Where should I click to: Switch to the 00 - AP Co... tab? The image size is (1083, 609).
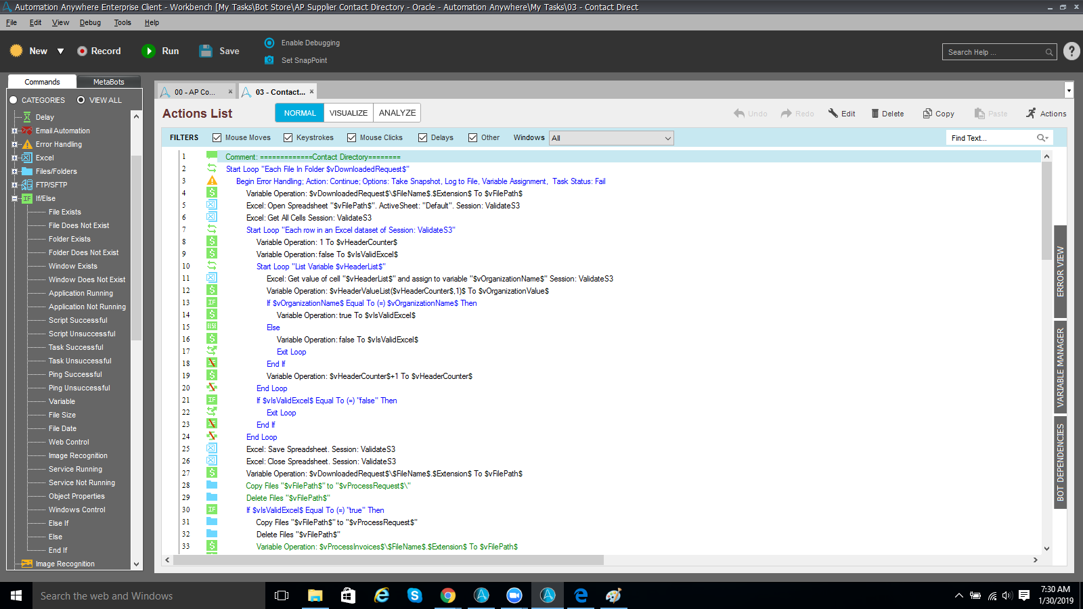click(196, 92)
